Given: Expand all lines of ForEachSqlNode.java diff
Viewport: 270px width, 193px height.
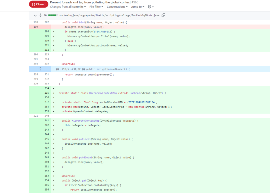Looking at the screenshot, I should click(40, 15).
